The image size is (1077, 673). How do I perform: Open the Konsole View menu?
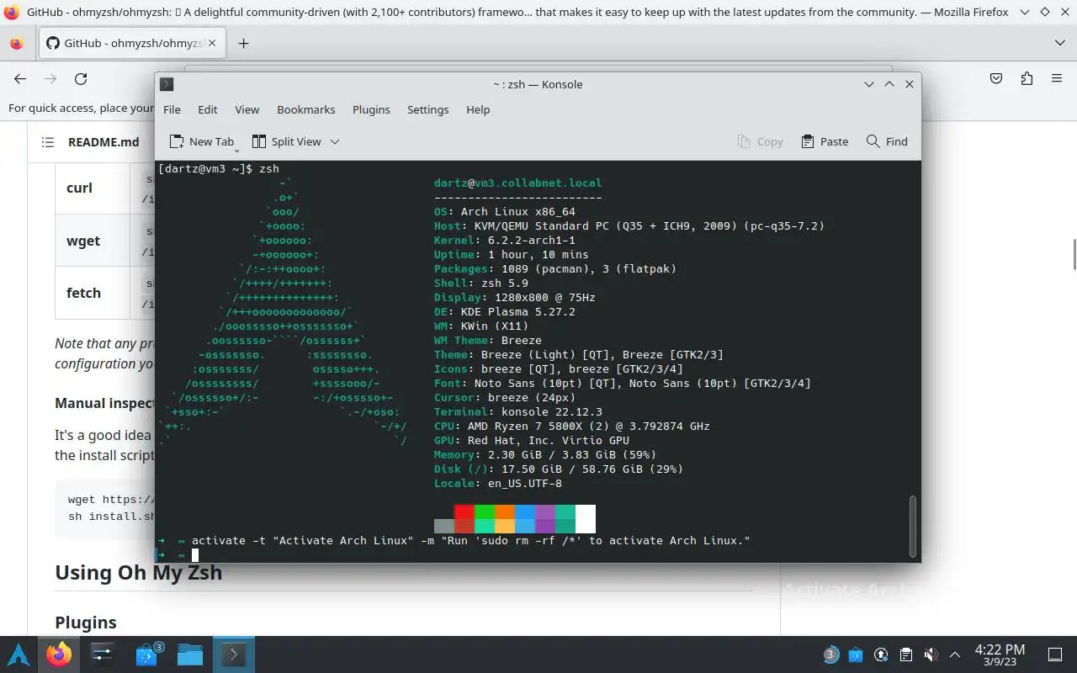point(247,109)
